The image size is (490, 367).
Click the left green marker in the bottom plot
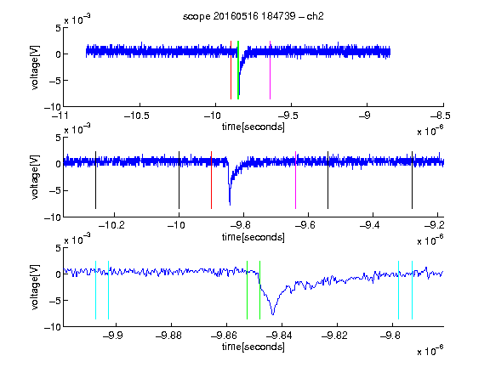point(248,291)
